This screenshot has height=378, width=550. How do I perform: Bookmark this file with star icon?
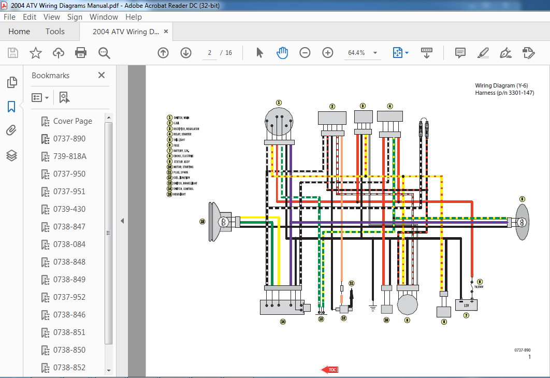pyautogui.click(x=35, y=53)
